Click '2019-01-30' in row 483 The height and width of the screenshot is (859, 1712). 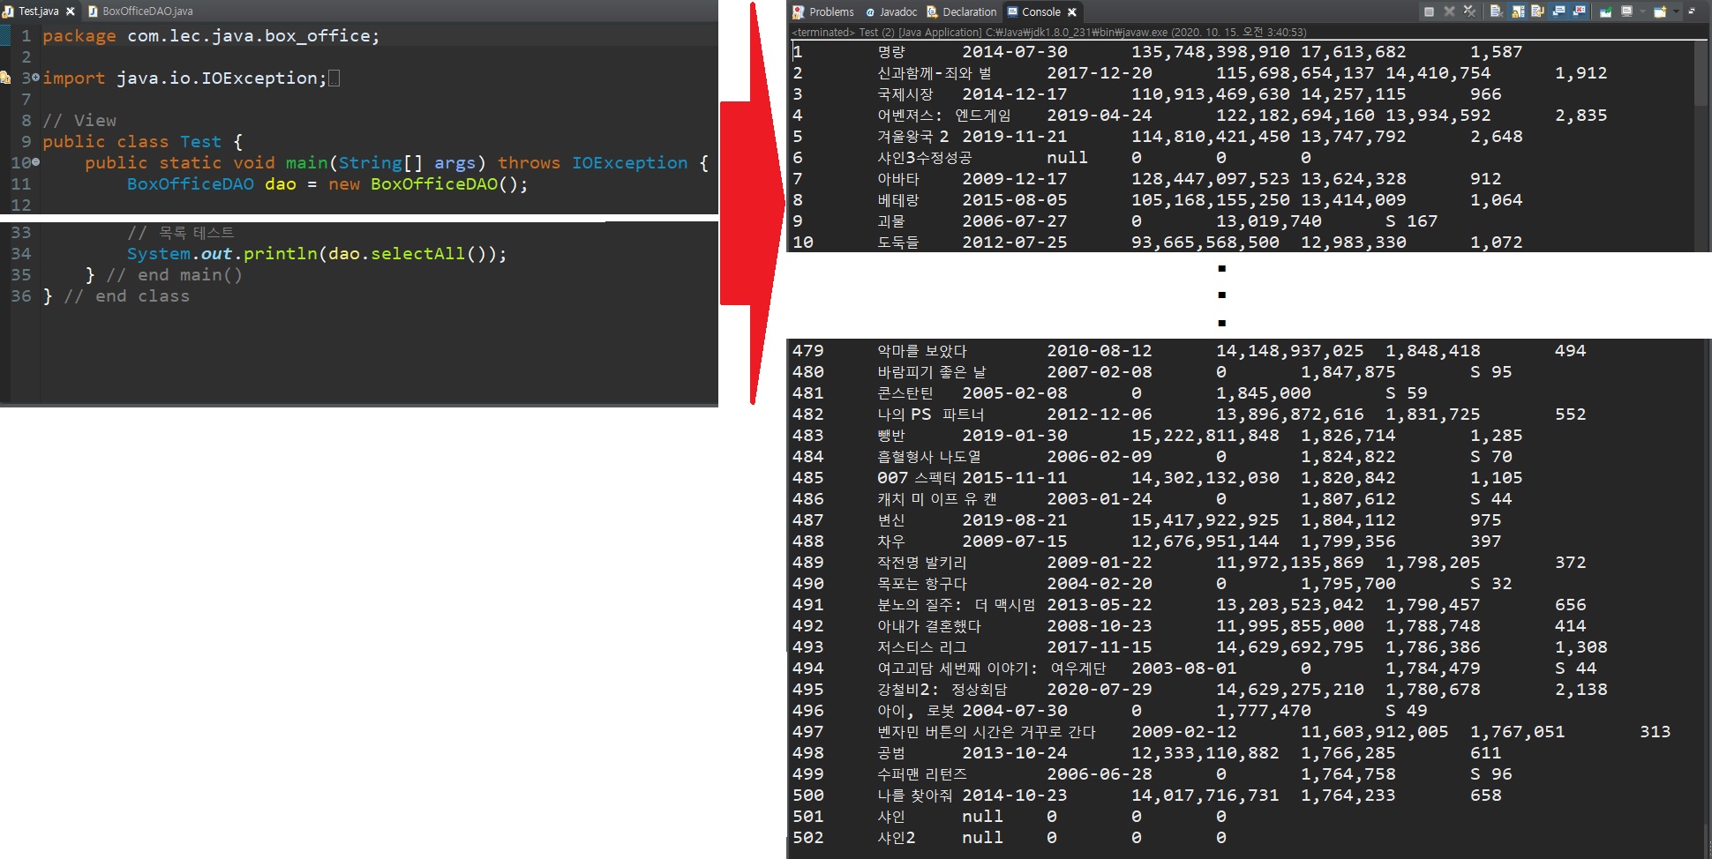pyautogui.click(x=1015, y=436)
